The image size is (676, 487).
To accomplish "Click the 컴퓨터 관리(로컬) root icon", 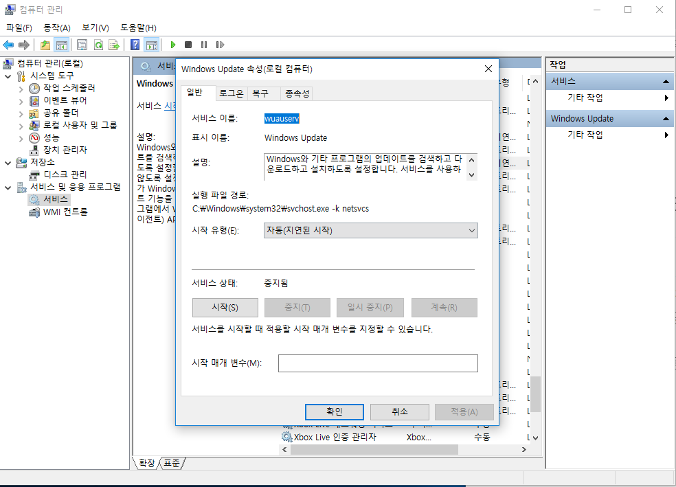I will (x=8, y=64).
